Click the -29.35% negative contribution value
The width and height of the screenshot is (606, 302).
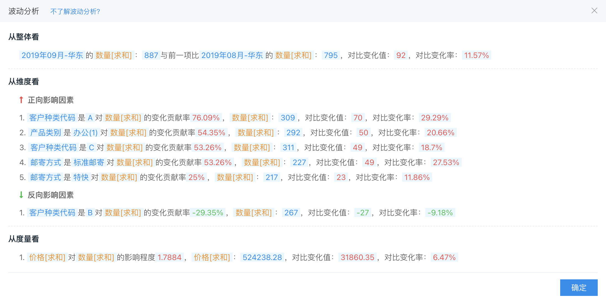(x=208, y=213)
